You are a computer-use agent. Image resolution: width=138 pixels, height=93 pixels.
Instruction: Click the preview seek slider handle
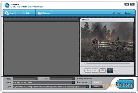pyautogui.click(x=85, y=64)
